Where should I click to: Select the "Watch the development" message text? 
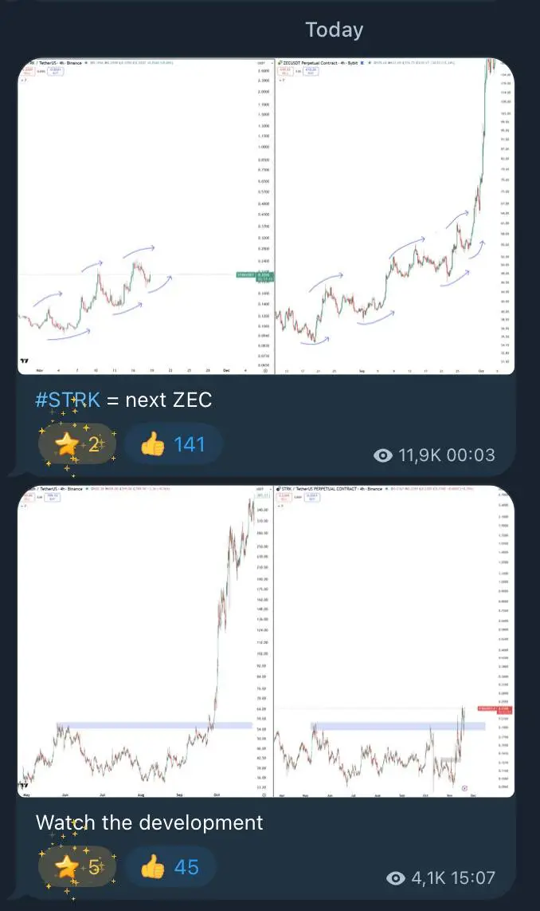click(x=149, y=822)
